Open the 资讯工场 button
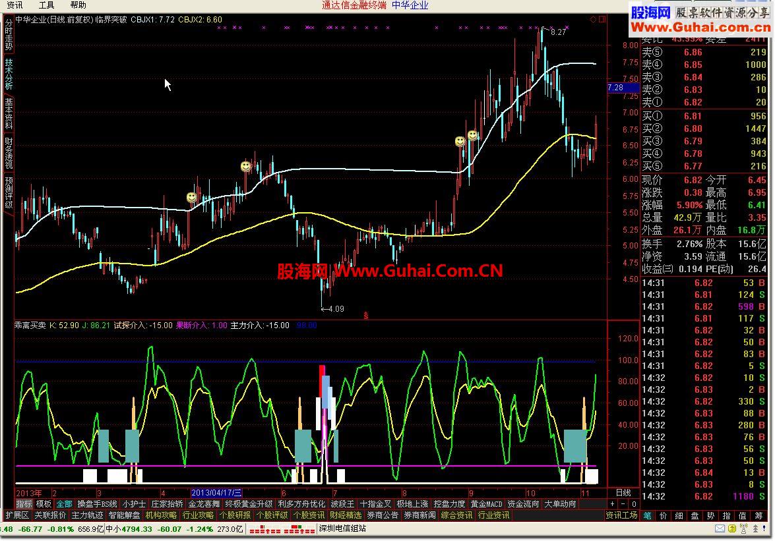Viewport: 775px width, 541px height. pos(621,515)
